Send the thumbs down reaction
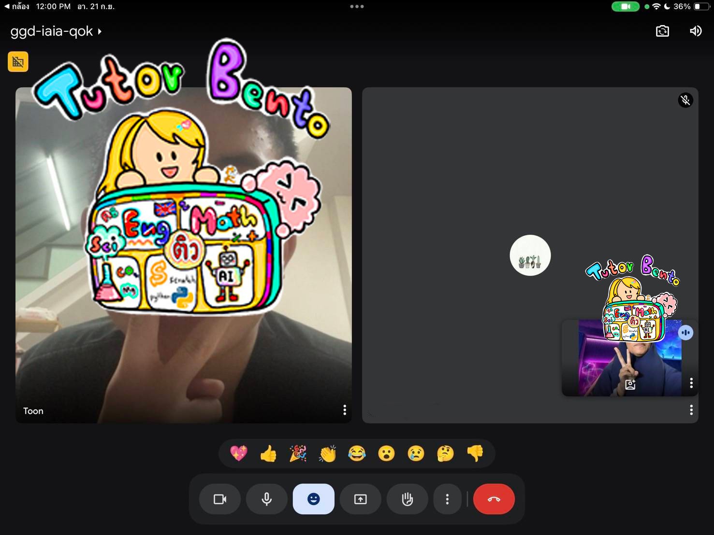 pyautogui.click(x=475, y=453)
